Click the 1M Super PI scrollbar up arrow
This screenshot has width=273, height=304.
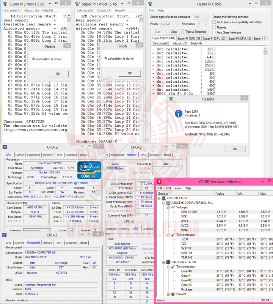[x=69, y=16]
